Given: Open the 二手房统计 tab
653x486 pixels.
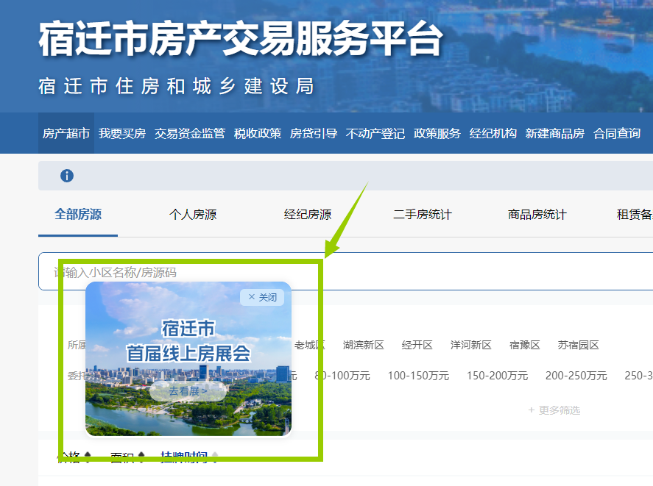Looking at the screenshot, I should [x=423, y=215].
